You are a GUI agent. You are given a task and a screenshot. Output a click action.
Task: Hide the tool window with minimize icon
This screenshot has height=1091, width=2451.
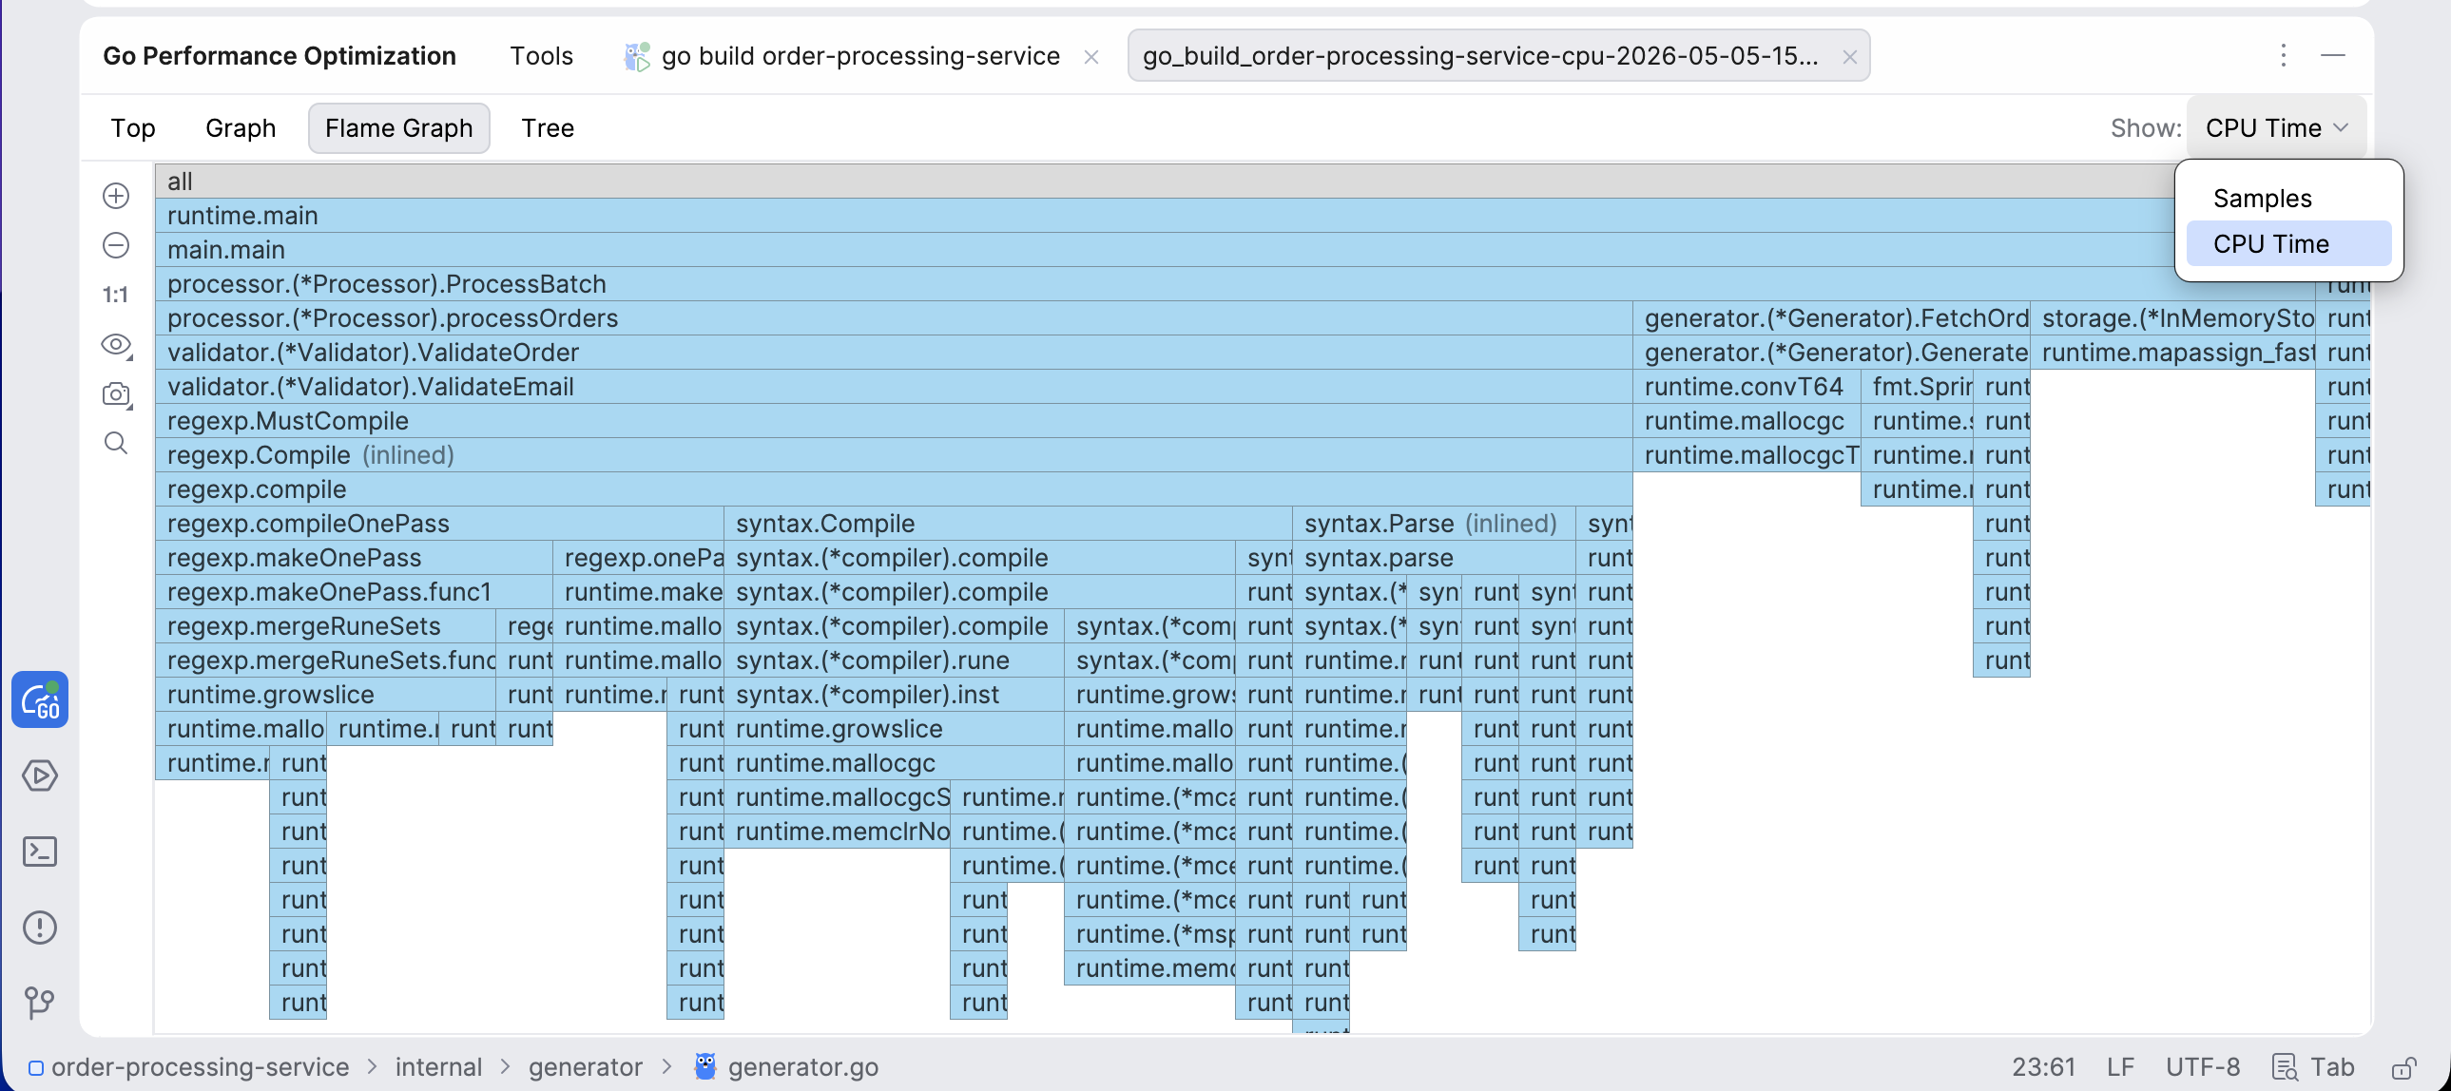point(2332,56)
